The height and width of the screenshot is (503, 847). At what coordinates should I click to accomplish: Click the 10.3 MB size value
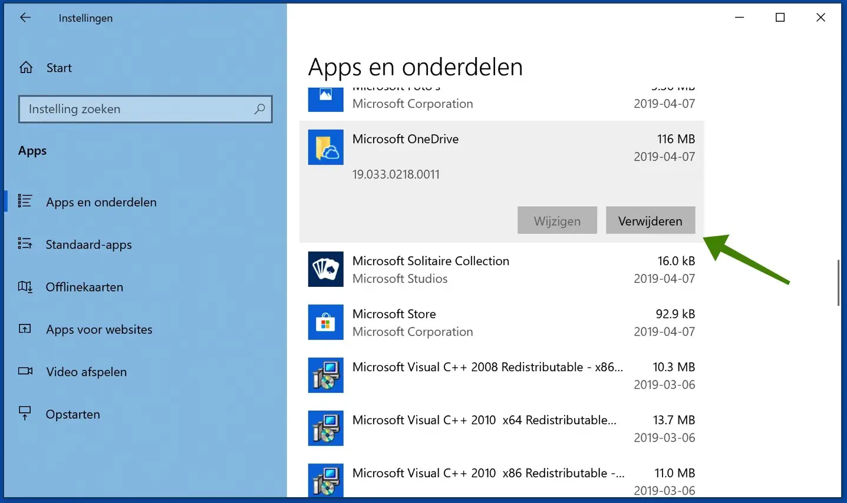(x=674, y=367)
